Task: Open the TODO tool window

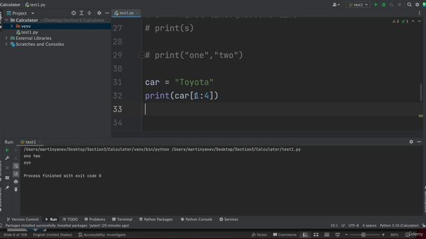Action: point(70,219)
